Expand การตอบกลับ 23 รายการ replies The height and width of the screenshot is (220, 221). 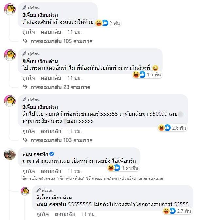pyautogui.click(x=60, y=87)
